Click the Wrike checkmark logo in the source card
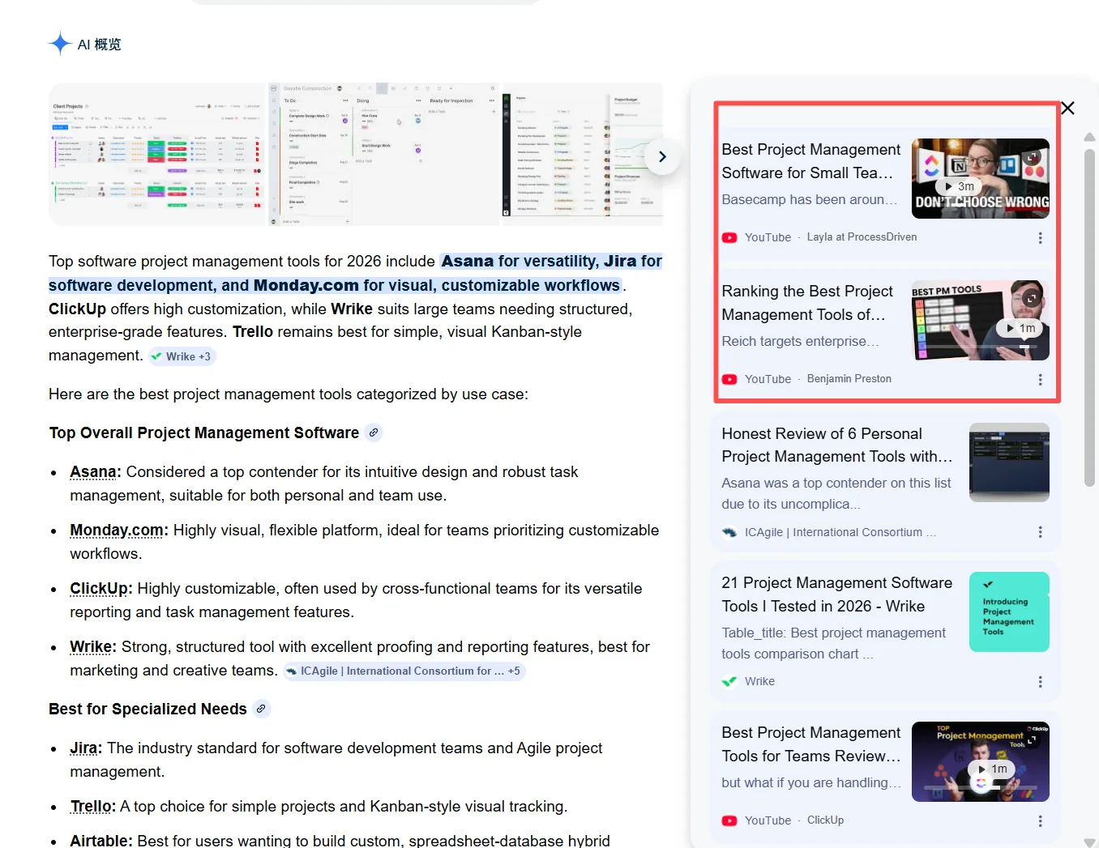Screen dimensions: 1099x848 [729, 681]
